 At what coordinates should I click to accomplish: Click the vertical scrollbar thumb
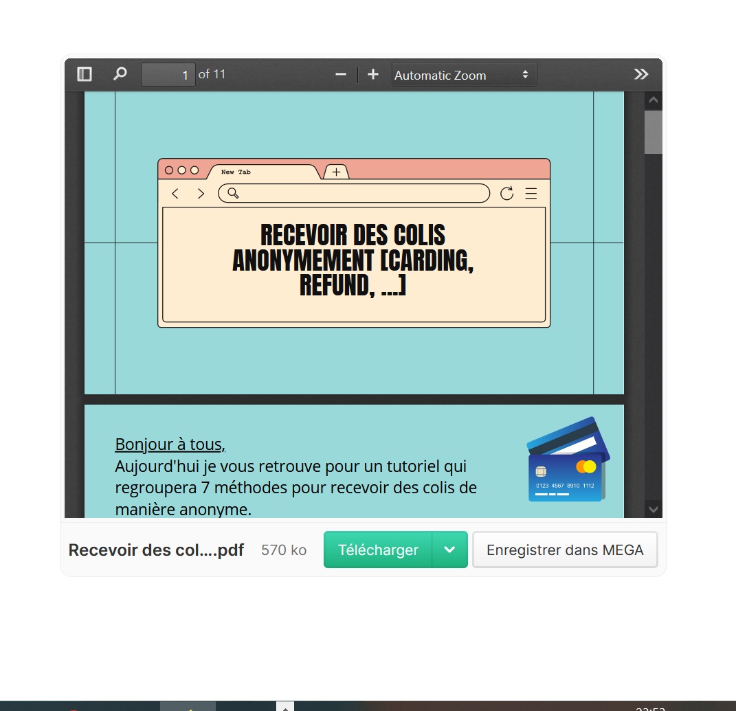653,132
